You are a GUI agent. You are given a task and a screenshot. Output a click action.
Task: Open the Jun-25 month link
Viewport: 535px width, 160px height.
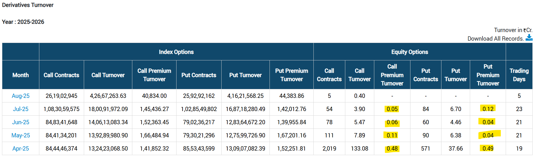pos(21,122)
